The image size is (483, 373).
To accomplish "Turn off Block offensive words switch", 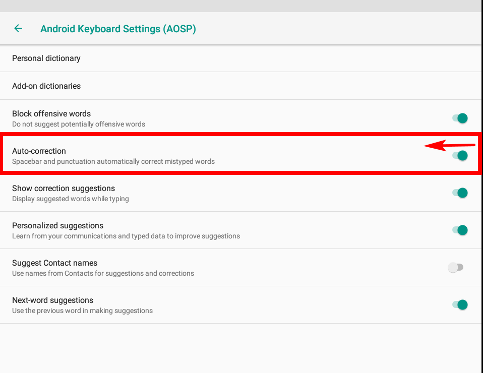I will (460, 118).
